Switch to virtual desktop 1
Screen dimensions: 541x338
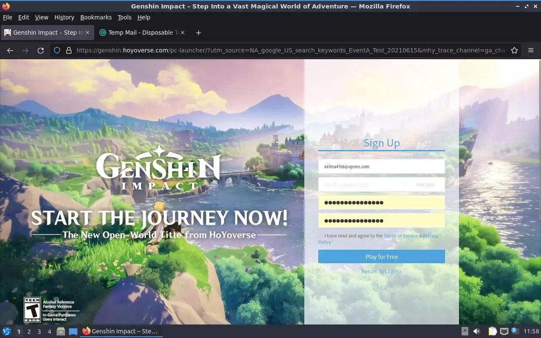19,332
